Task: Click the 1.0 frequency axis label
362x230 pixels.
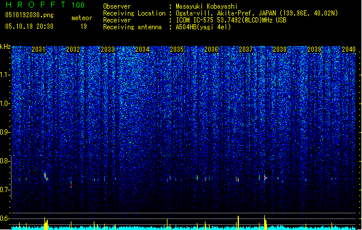Action: [x=5, y=103]
